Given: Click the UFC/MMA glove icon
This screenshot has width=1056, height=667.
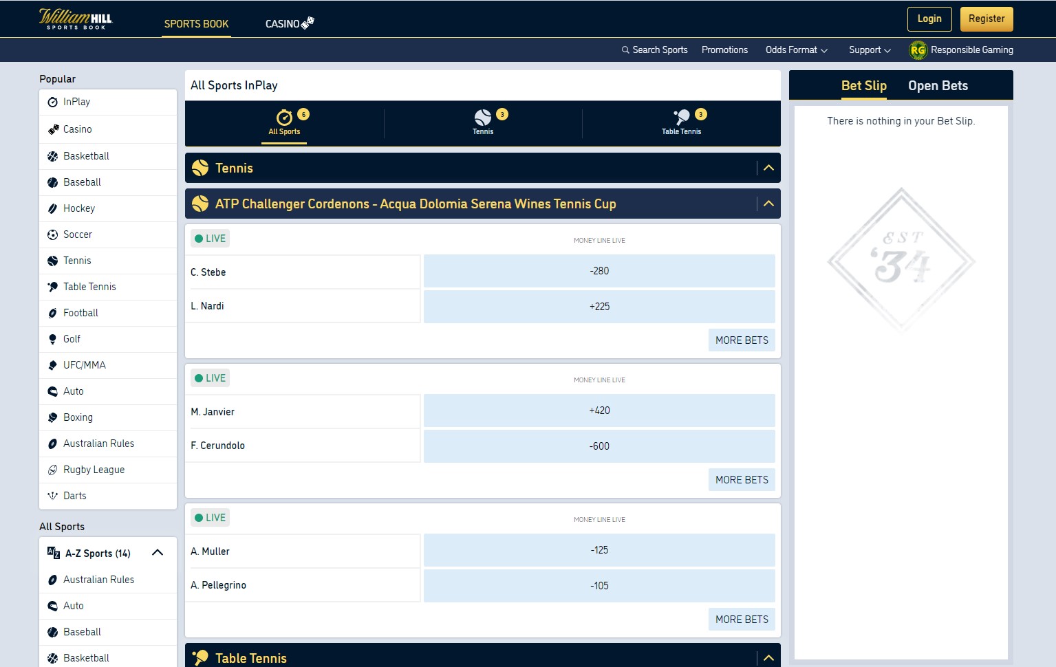Looking at the screenshot, I should (x=52, y=365).
